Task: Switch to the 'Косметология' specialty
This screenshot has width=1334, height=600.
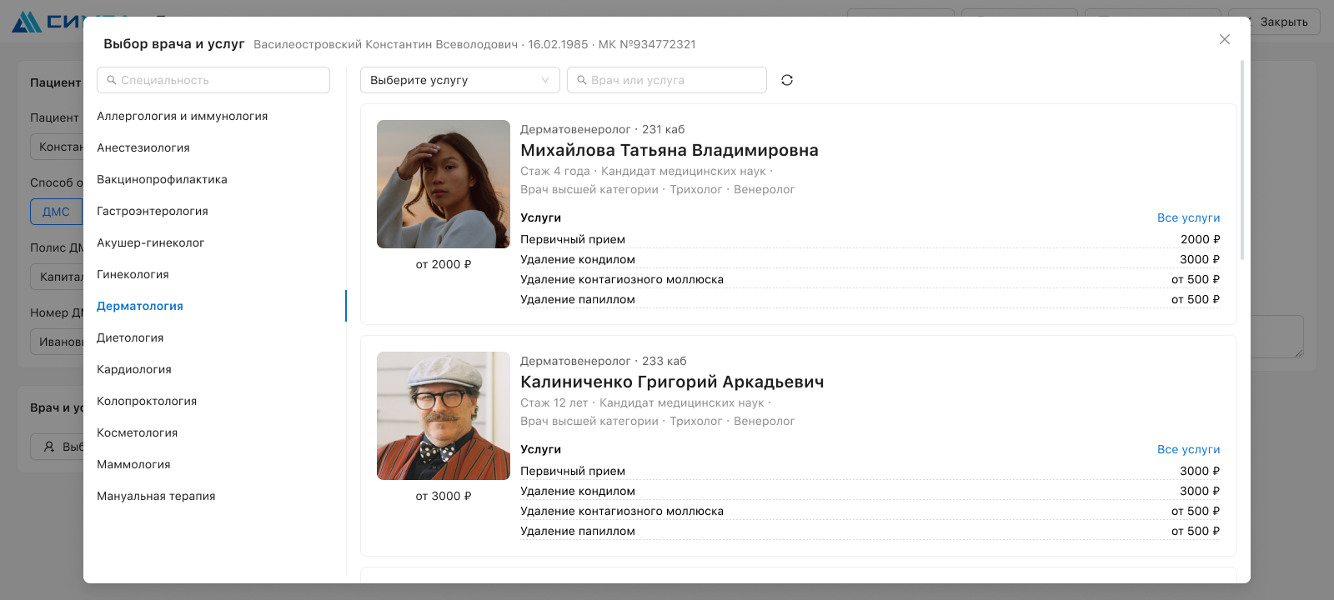Action: pyautogui.click(x=138, y=432)
